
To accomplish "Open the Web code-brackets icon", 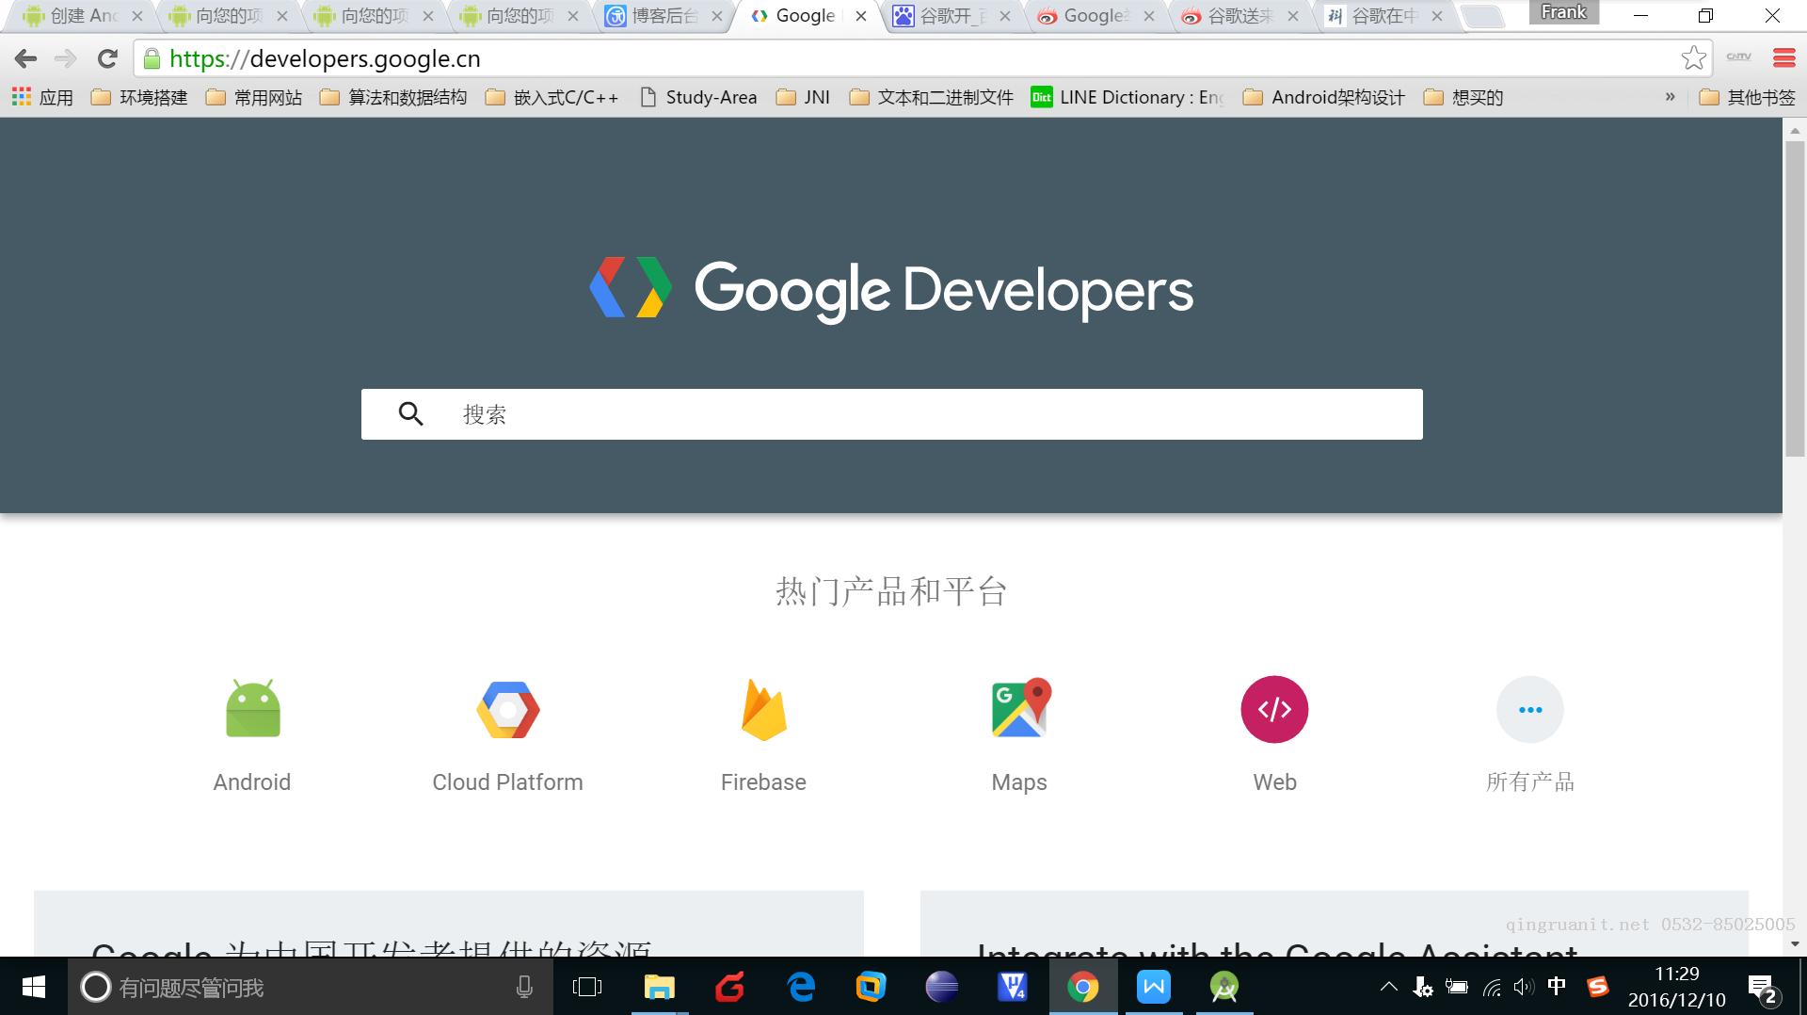I will coord(1274,709).
